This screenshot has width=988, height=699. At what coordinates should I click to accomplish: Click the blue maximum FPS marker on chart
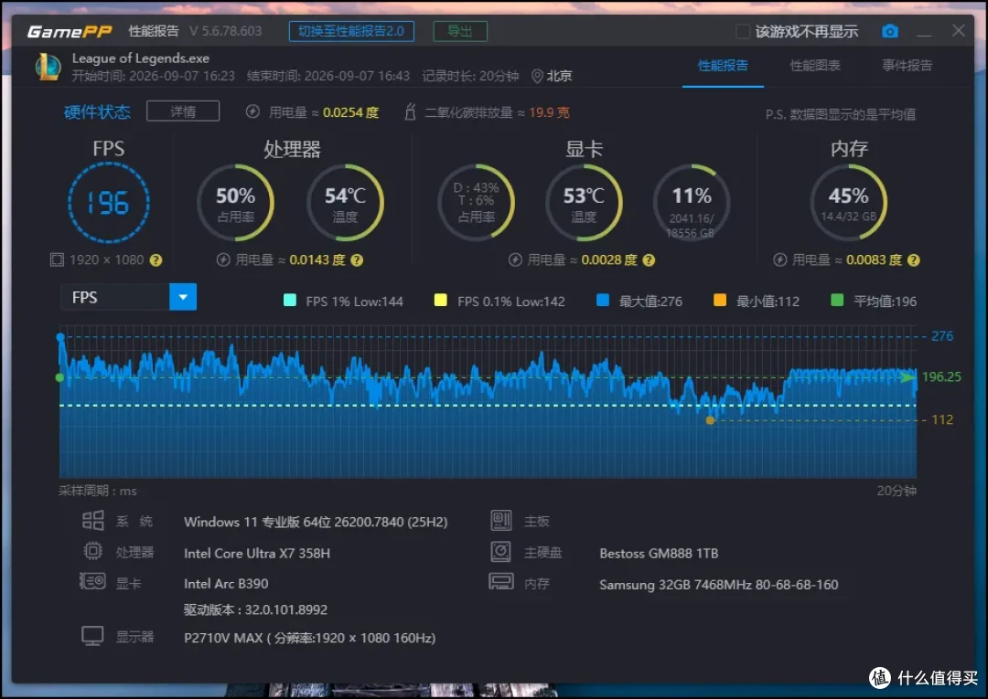[x=60, y=337]
